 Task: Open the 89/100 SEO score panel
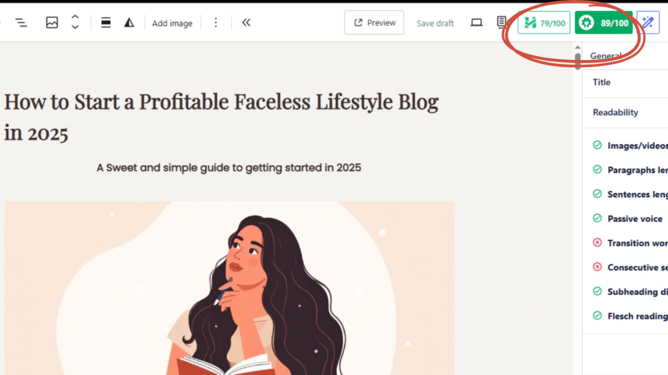coord(603,23)
